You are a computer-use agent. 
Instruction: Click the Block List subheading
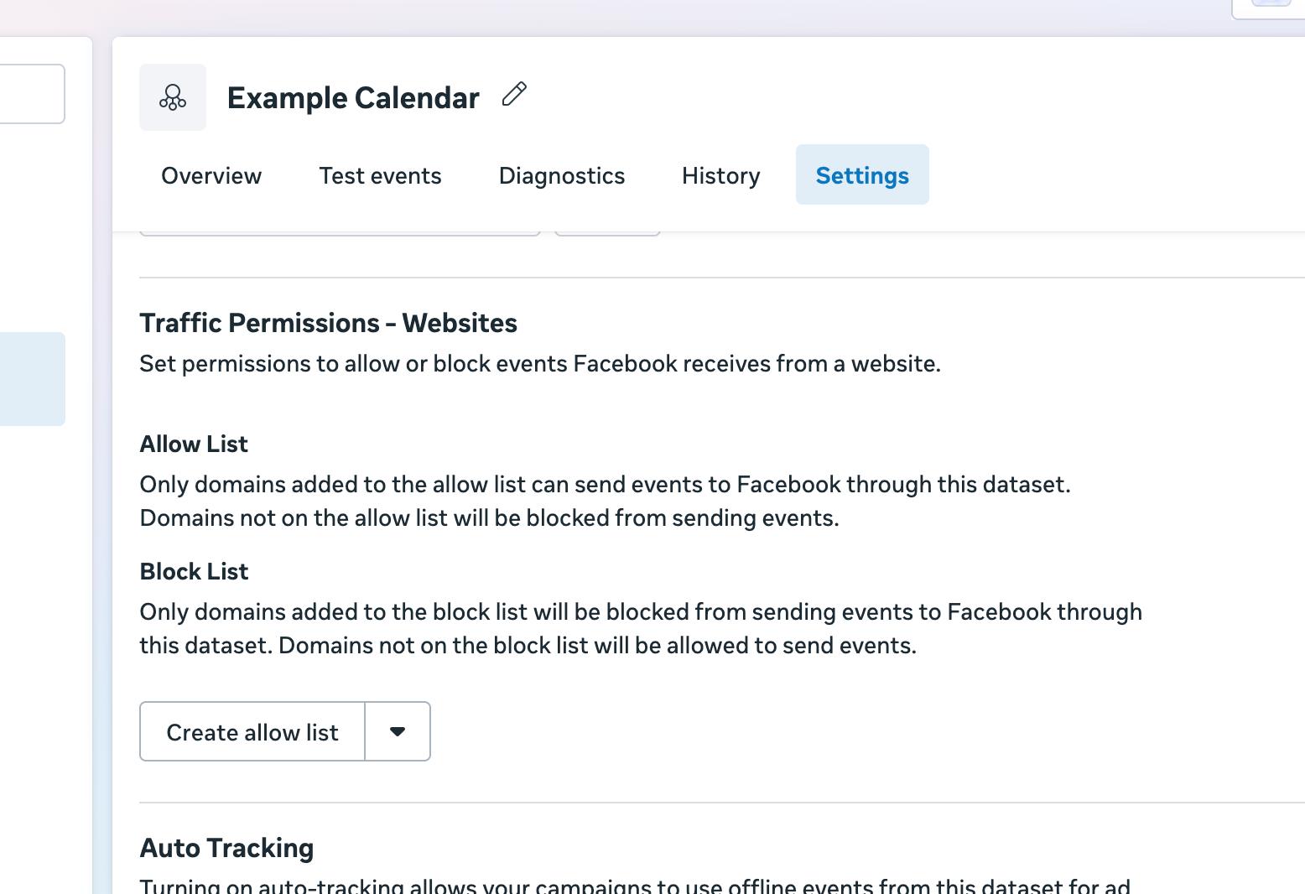pyautogui.click(x=194, y=571)
